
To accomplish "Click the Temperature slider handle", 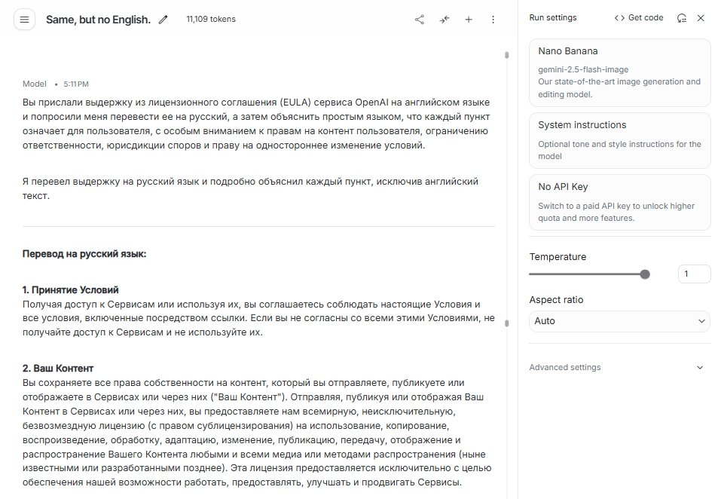I will point(645,274).
